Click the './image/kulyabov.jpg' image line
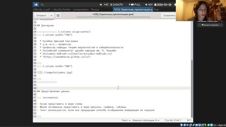This screenshot has height=127, width=226. pos(55,73)
